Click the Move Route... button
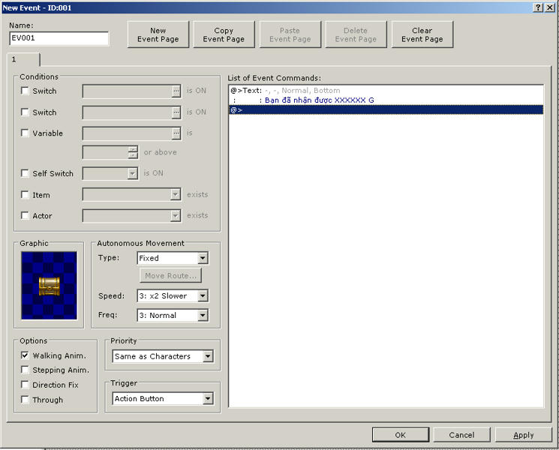 tap(170, 275)
